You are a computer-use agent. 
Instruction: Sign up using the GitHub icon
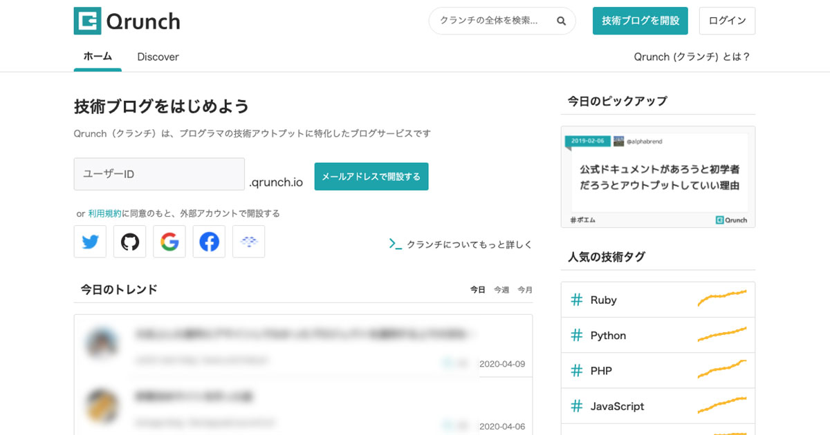[129, 241]
